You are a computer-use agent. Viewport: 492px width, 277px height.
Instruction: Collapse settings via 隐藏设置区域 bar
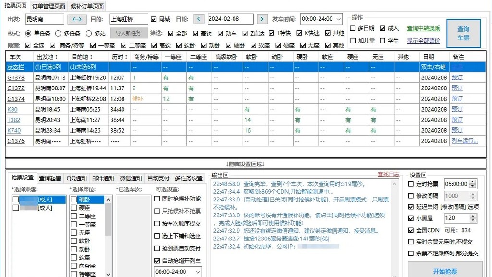click(x=246, y=164)
